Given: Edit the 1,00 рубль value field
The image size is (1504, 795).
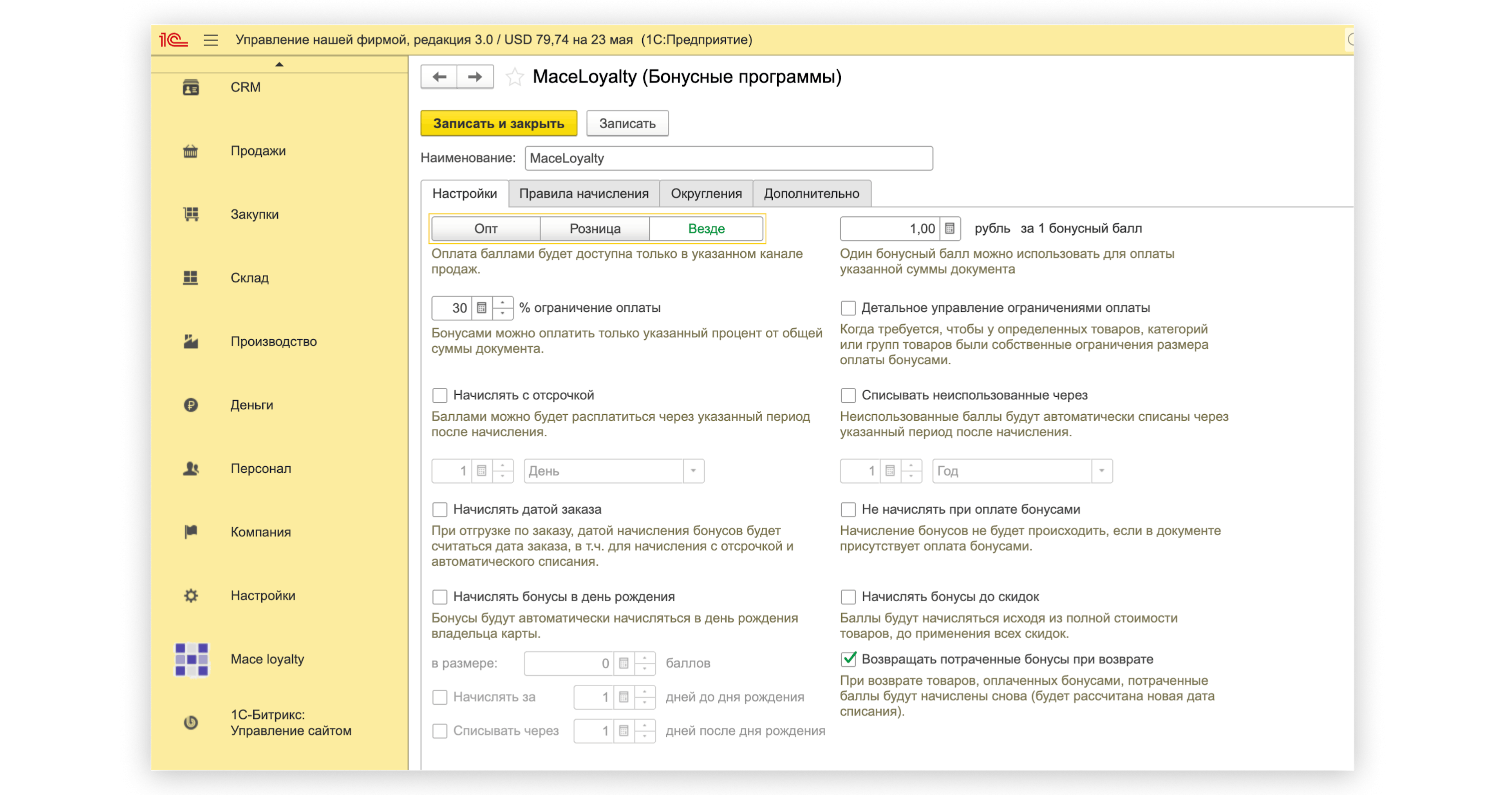Looking at the screenshot, I should [890, 228].
